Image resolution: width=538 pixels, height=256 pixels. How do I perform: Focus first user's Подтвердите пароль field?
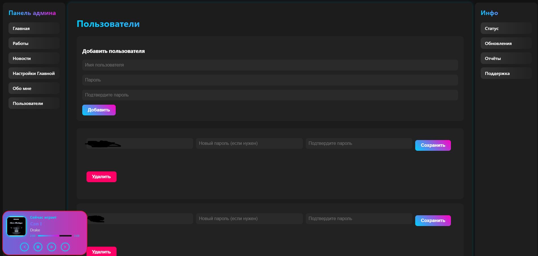point(359,143)
